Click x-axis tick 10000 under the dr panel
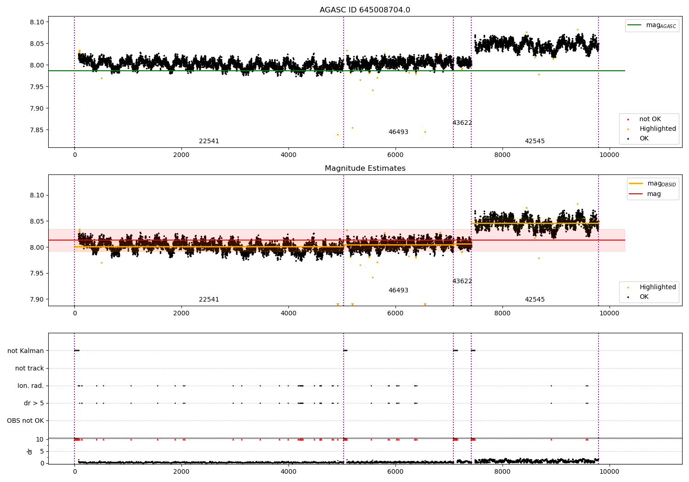This screenshot has width=689, height=482. [610, 472]
